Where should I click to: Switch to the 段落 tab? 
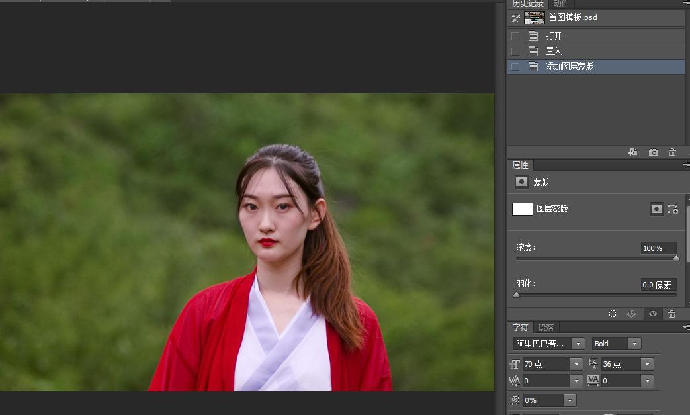point(546,327)
